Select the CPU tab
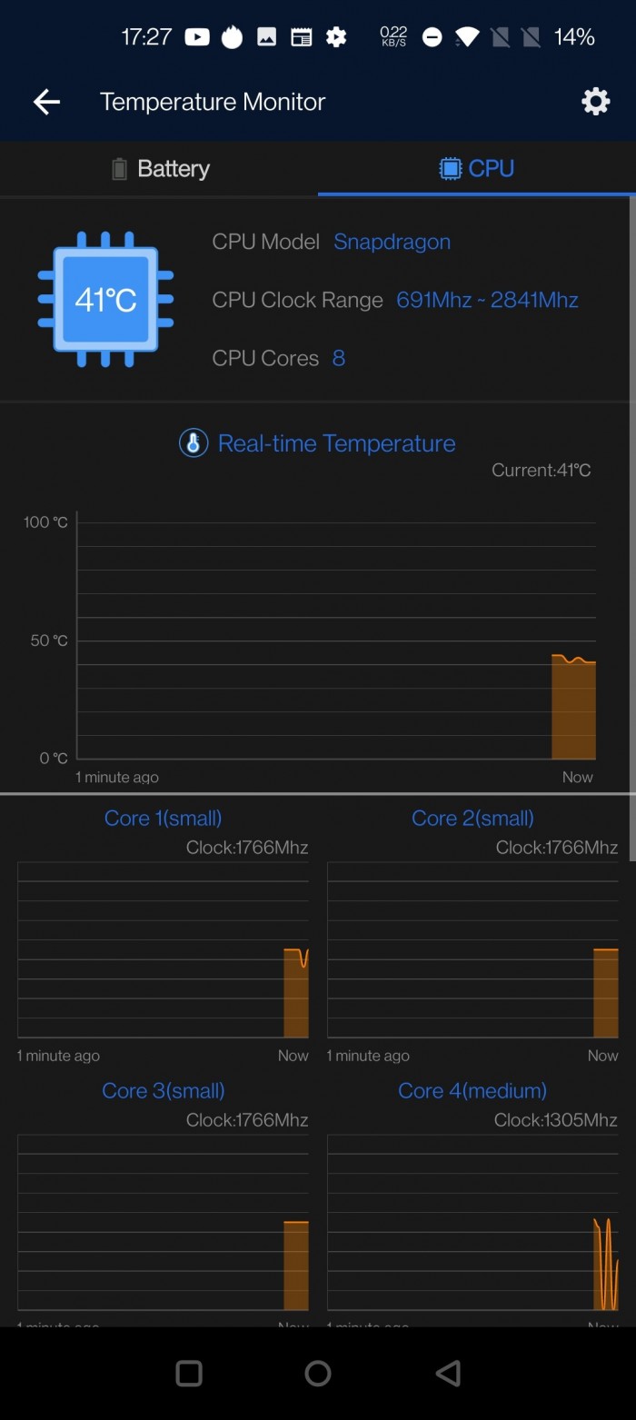Screen dimensions: 636x1420 click(x=477, y=169)
